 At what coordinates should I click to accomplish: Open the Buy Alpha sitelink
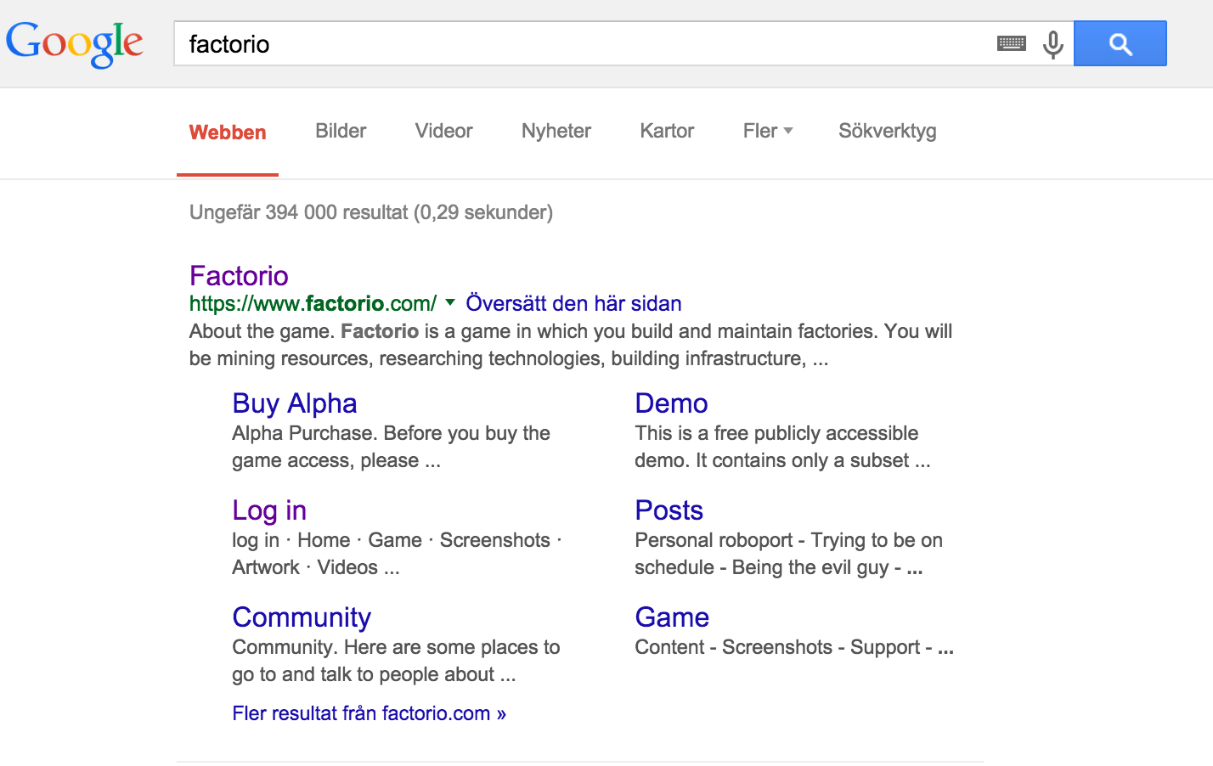294,403
